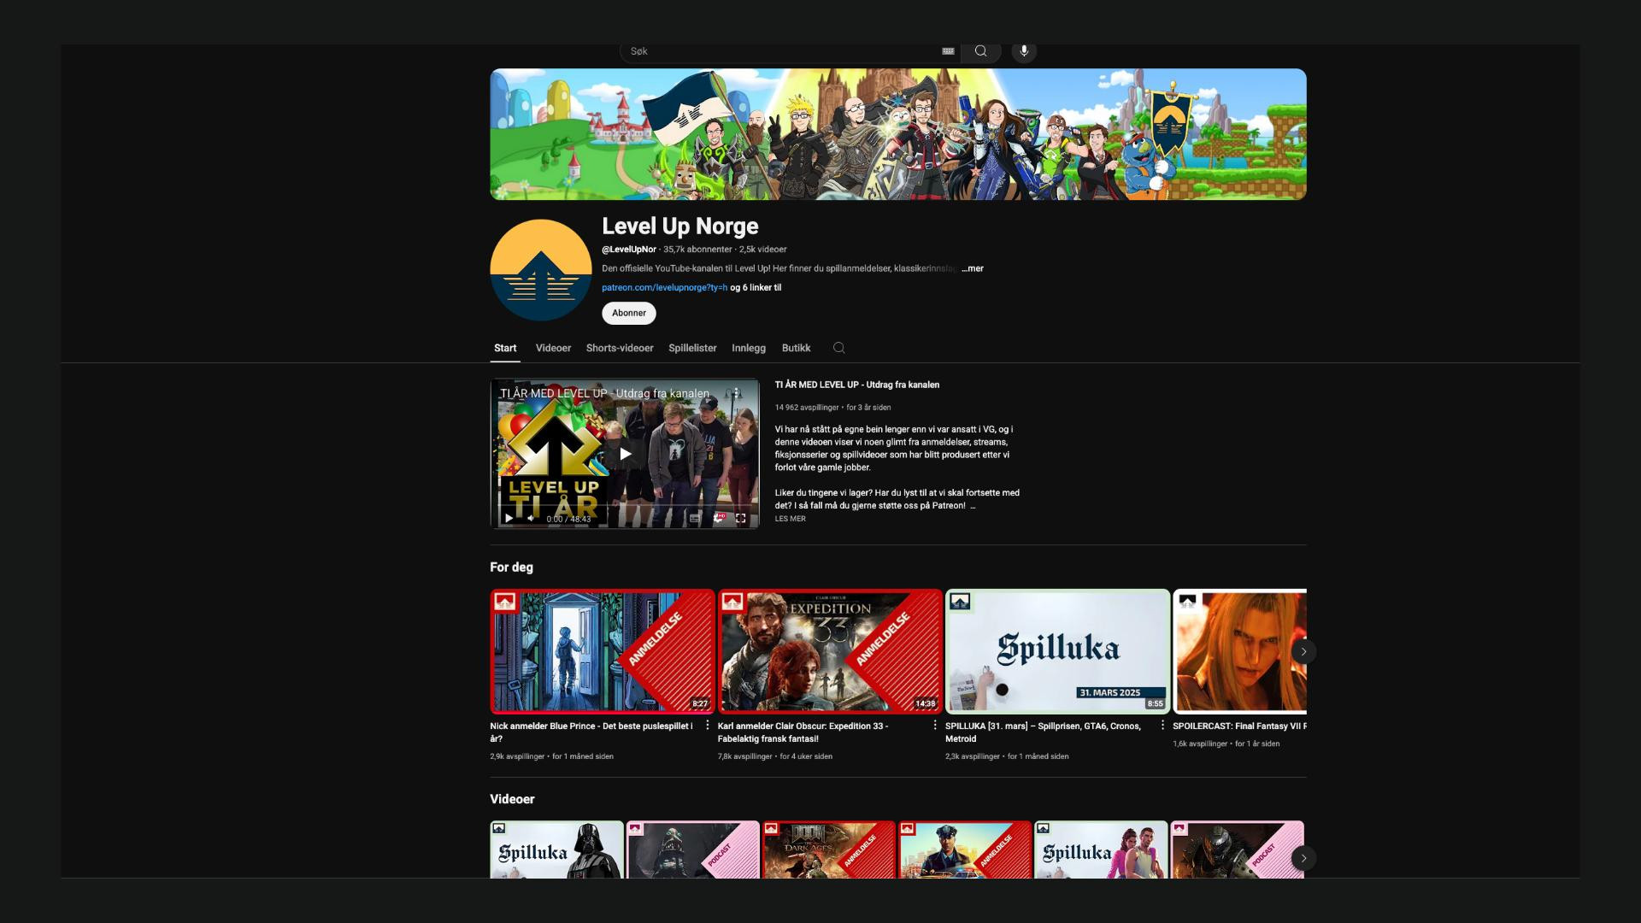
Task: Click 'og 6 linker til' links text
Action: coord(756,287)
